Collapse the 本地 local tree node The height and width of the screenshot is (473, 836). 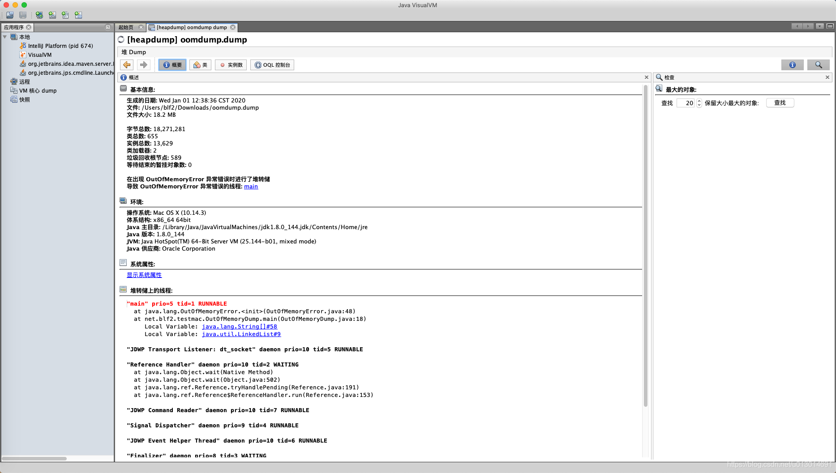click(x=5, y=37)
